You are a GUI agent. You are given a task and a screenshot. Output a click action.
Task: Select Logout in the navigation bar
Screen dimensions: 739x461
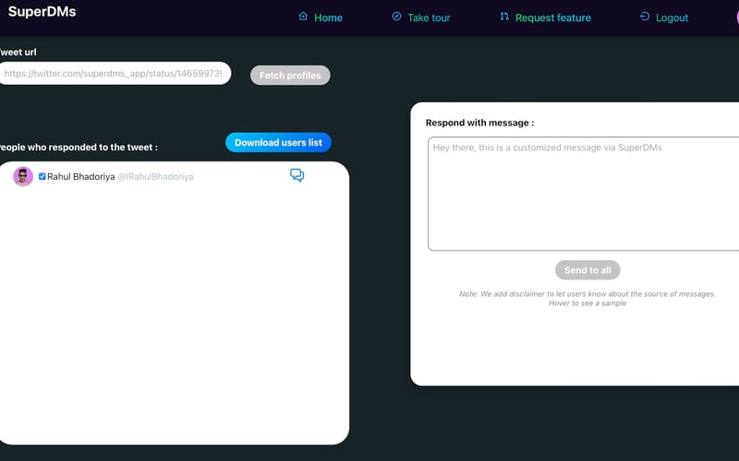[672, 18]
